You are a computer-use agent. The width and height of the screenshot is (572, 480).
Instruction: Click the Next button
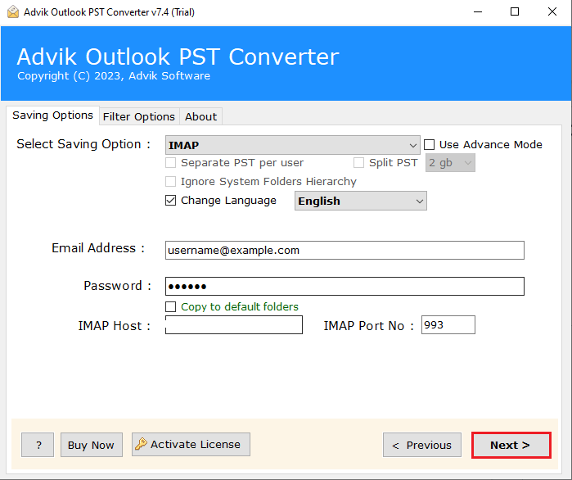(x=511, y=446)
